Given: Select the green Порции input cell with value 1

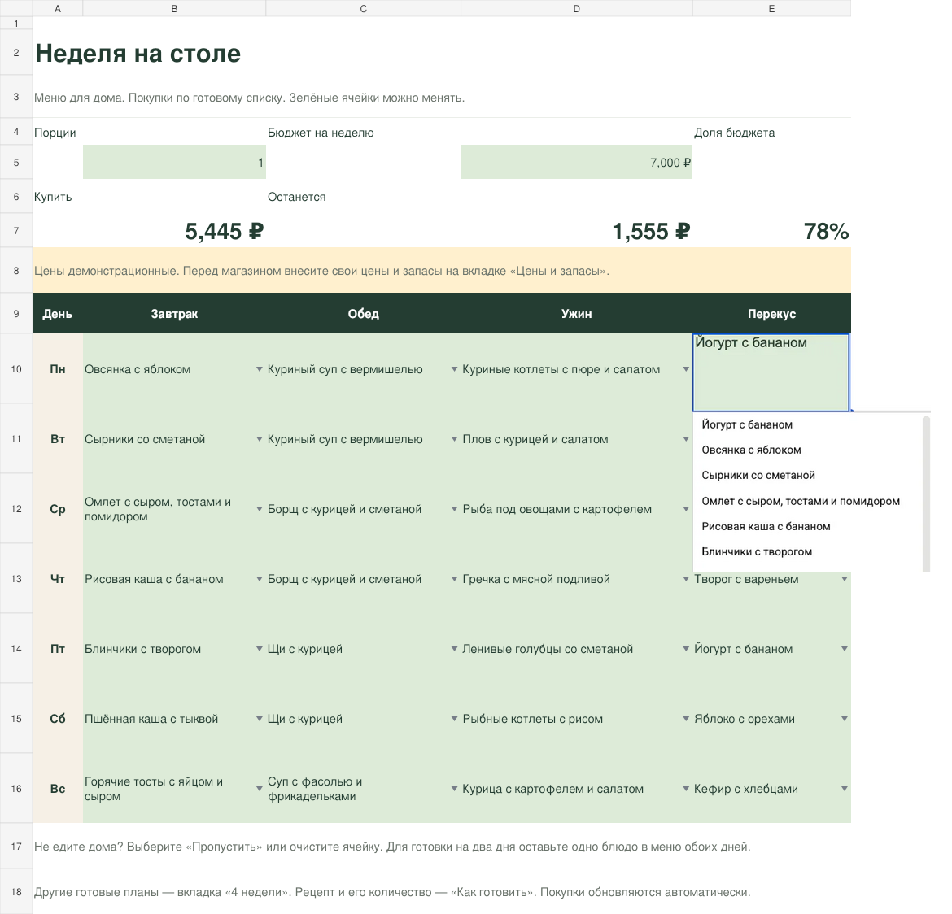Looking at the screenshot, I should 174,162.
